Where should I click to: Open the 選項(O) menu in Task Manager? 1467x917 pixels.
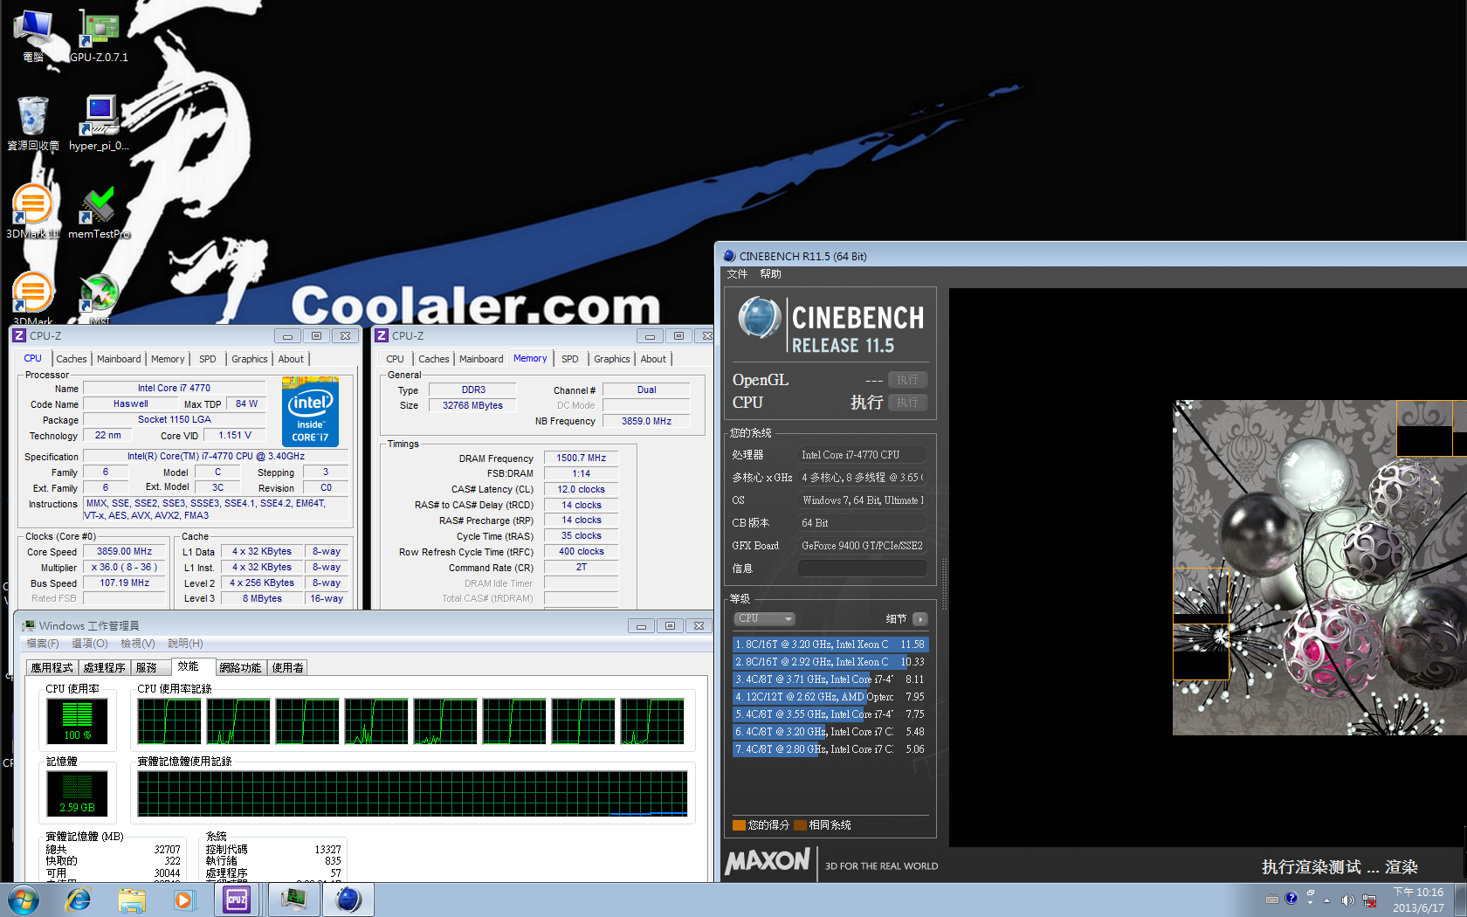pos(90,644)
